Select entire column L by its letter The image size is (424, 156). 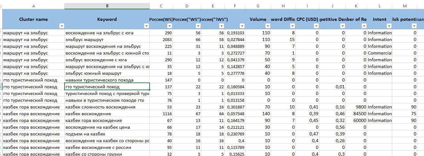379,6
